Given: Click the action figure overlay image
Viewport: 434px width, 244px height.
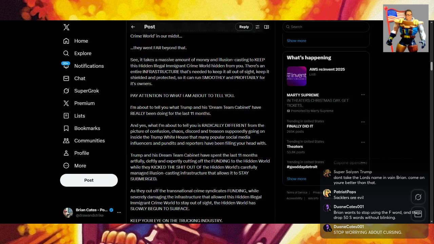Looking at the screenshot, I should click(x=406, y=28).
